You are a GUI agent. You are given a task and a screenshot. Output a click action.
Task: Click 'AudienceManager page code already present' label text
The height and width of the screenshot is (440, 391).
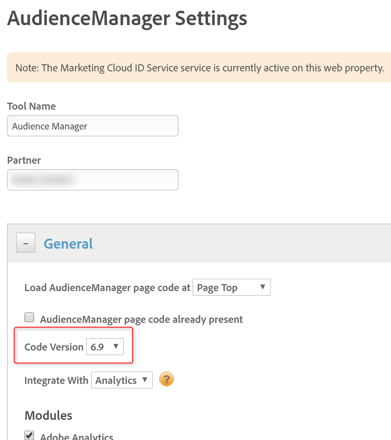[x=141, y=319]
